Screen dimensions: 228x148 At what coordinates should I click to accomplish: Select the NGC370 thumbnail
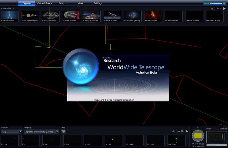coord(176,140)
